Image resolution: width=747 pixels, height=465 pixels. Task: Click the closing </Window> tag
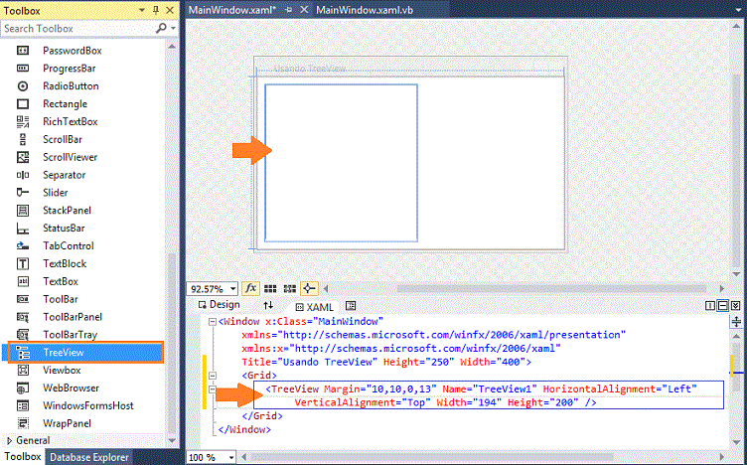click(244, 430)
